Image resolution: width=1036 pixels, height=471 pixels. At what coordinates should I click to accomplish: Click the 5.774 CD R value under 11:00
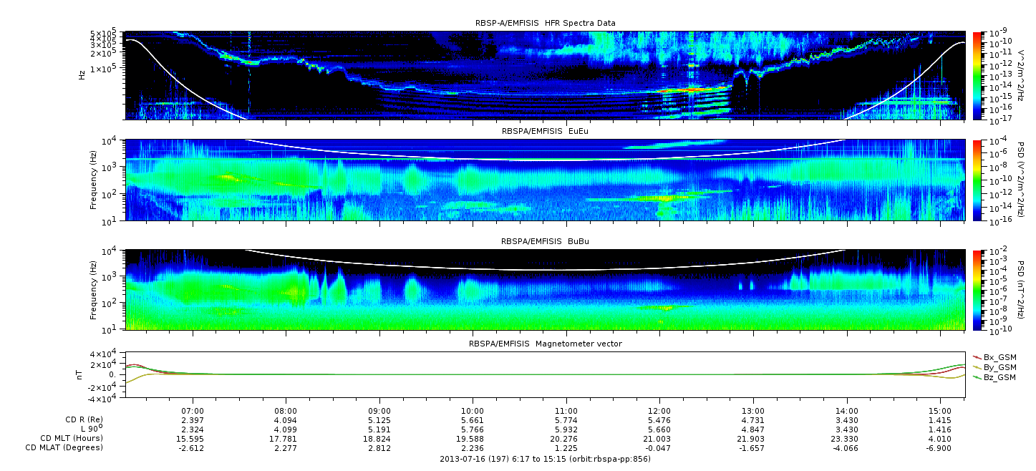pos(566,419)
